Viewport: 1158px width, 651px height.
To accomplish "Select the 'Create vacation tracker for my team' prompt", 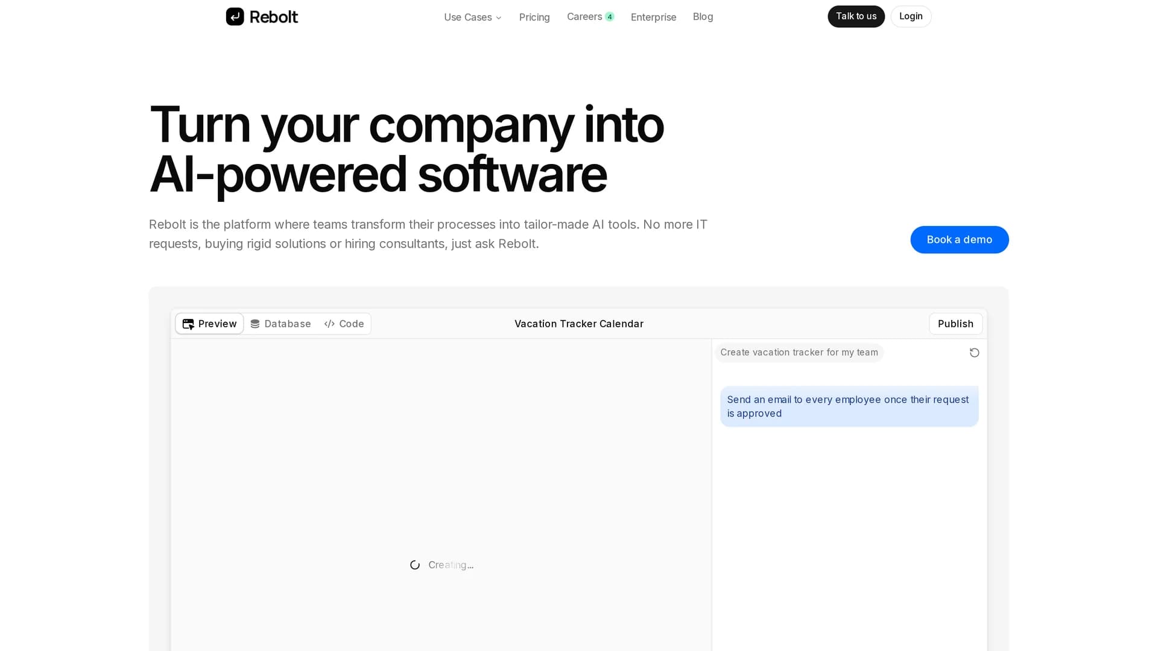I will pyautogui.click(x=799, y=353).
